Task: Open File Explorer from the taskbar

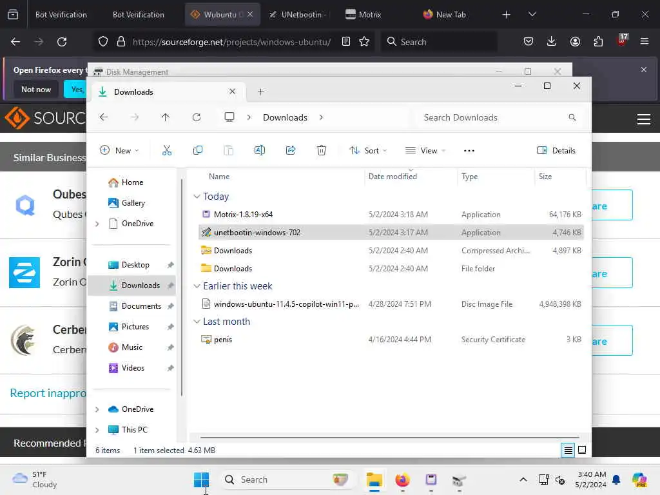Action: tap(374, 480)
